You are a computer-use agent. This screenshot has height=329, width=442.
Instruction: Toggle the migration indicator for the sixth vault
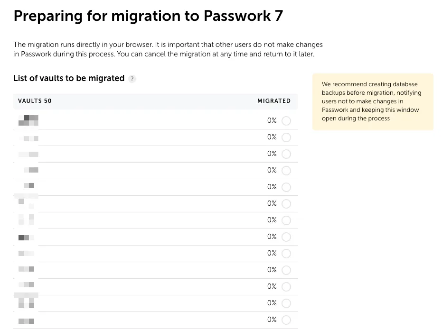pos(286,203)
